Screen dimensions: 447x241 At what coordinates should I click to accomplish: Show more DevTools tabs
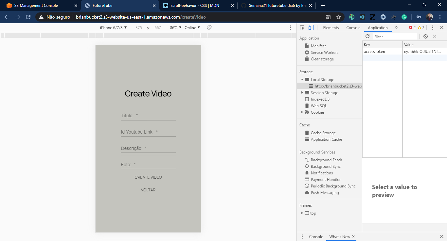click(x=396, y=28)
